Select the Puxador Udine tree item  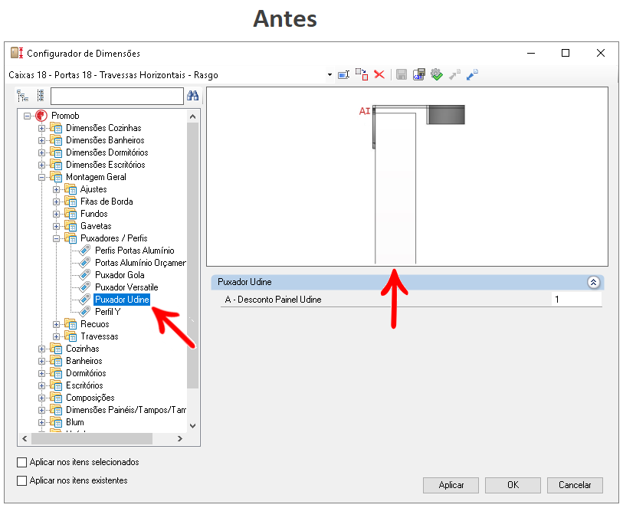point(122,300)
